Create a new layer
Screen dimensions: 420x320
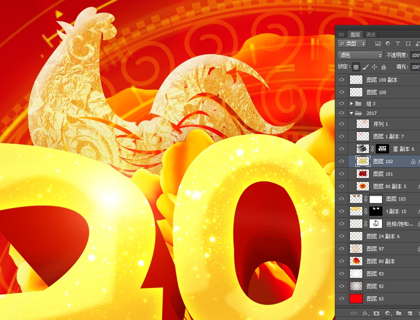[410, 313]
